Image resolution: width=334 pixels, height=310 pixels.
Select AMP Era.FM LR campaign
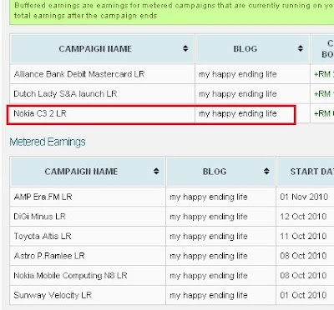(x=43, y=197)
